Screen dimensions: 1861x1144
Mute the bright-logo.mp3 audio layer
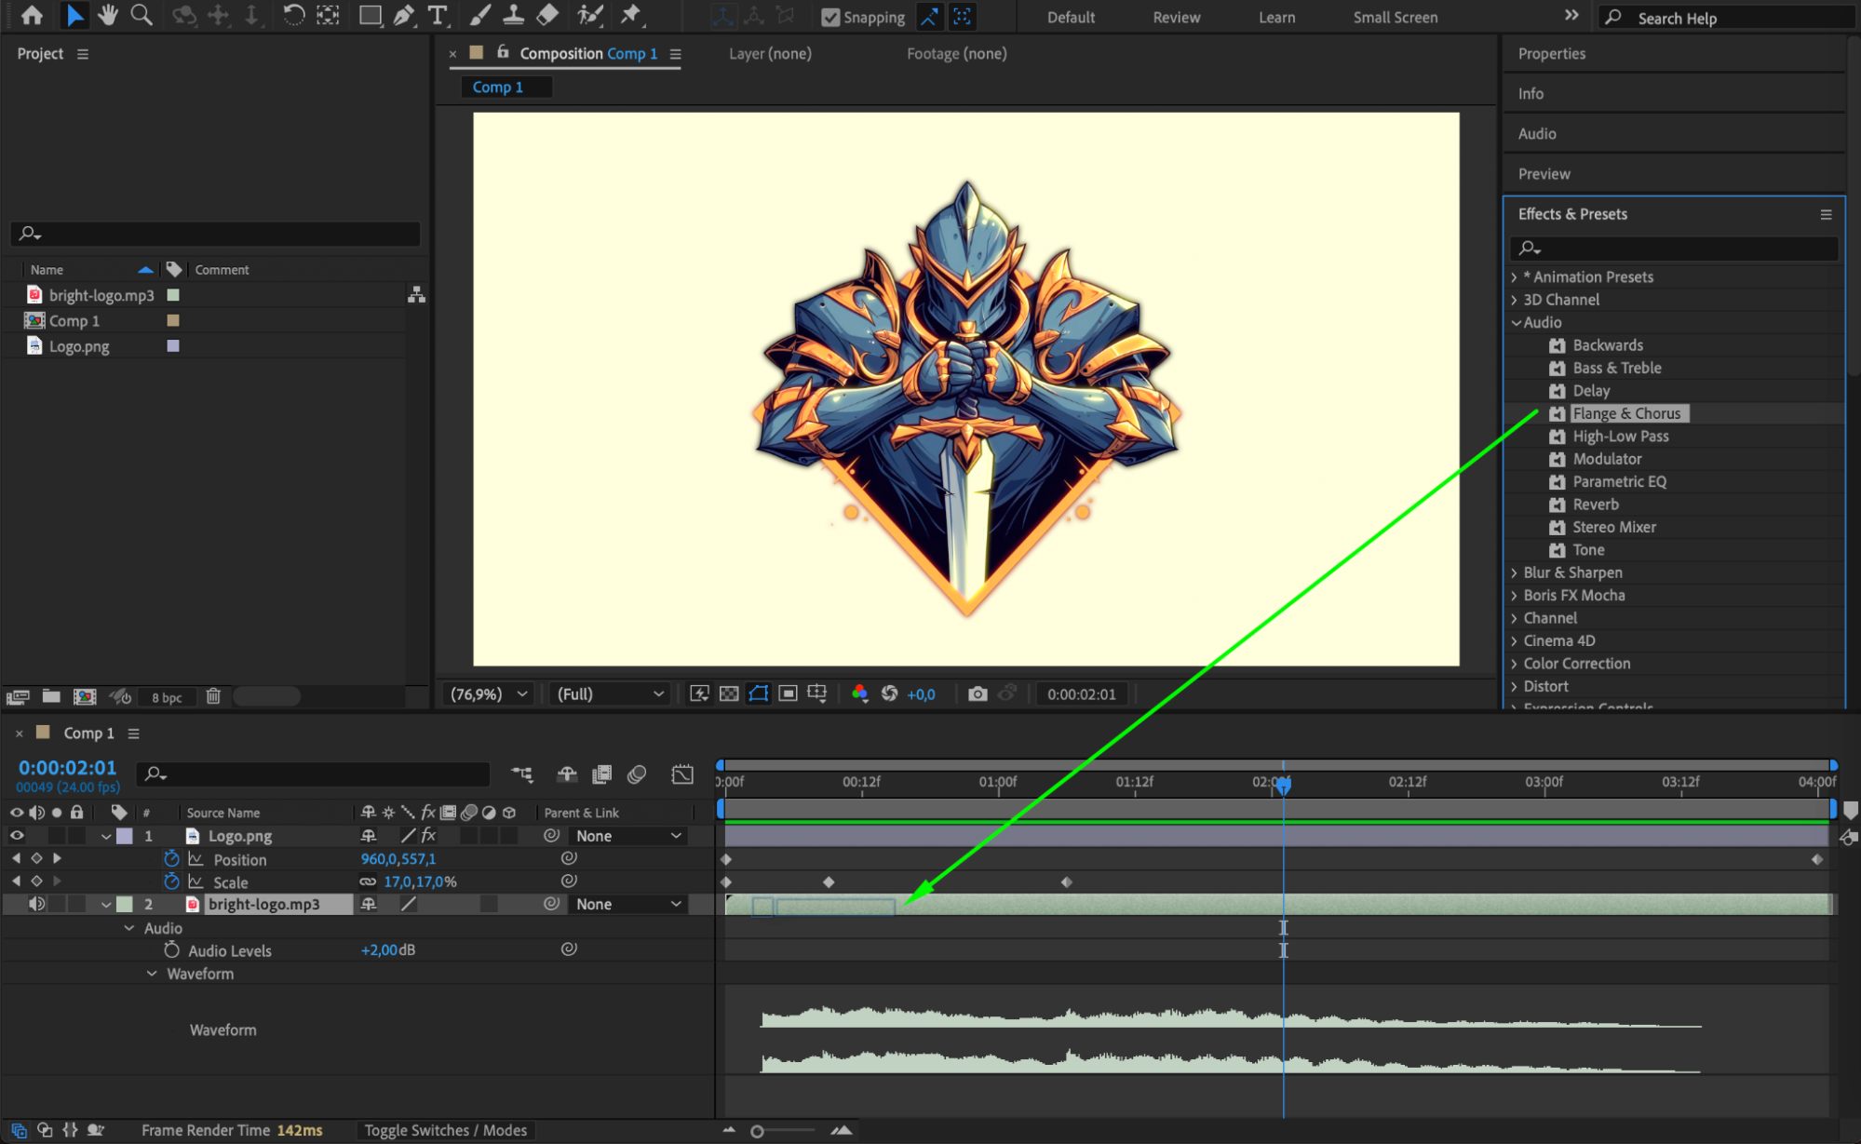click(36, 904)
